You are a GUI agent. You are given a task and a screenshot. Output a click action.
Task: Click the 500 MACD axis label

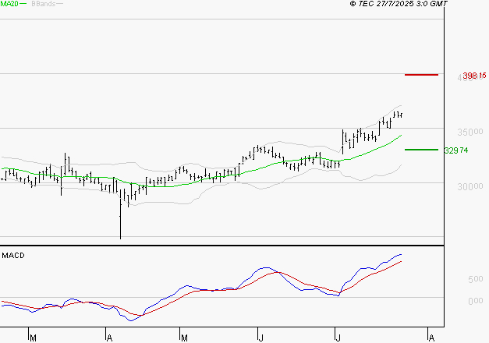point(476,279)
